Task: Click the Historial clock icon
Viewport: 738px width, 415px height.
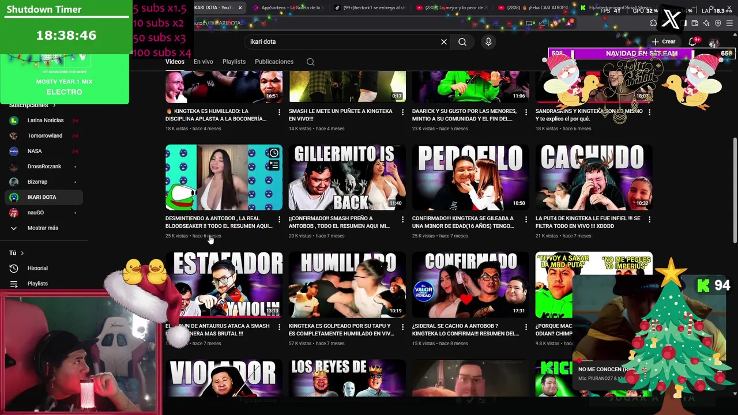Action: tap(14, 269)
